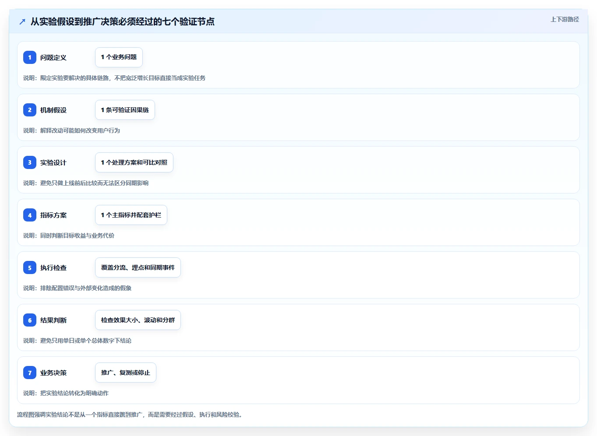Click the 1 个业务问题 chip

[119, 57]
